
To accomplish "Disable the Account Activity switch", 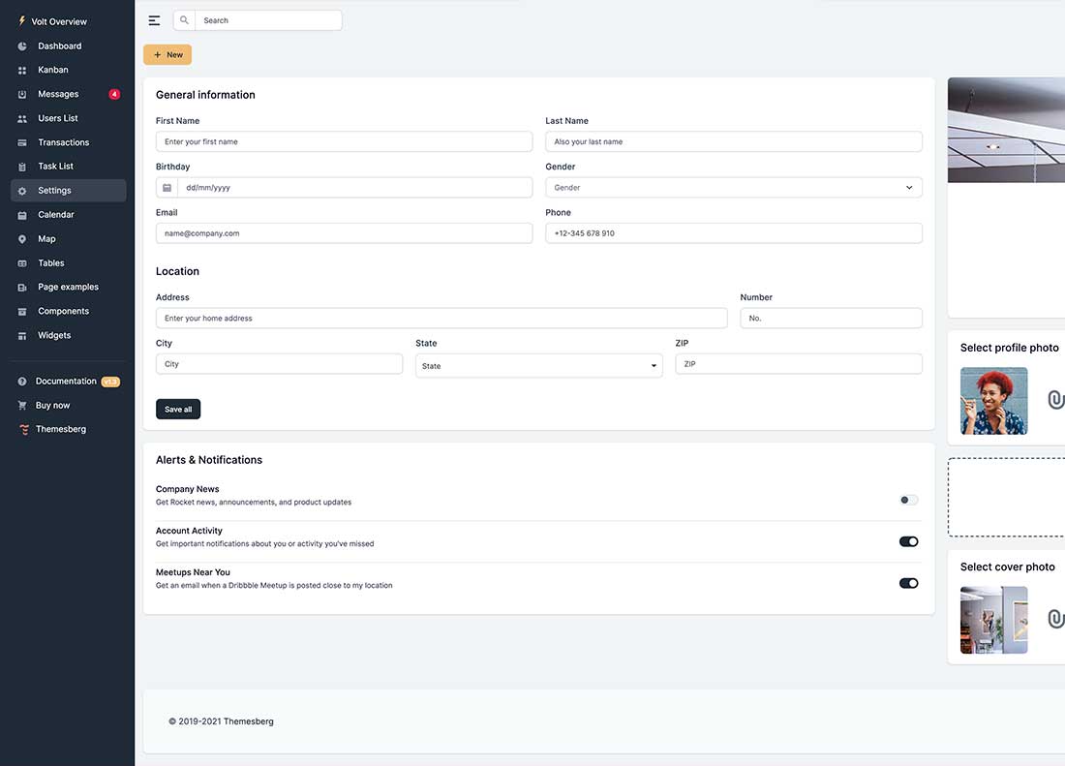I will [907, 540].
